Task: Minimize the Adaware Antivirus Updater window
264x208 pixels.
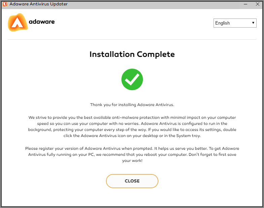Action: coord(246,4)
